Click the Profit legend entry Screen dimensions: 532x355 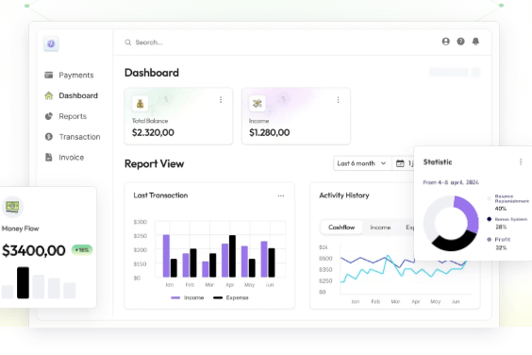[x=499, y=244]
